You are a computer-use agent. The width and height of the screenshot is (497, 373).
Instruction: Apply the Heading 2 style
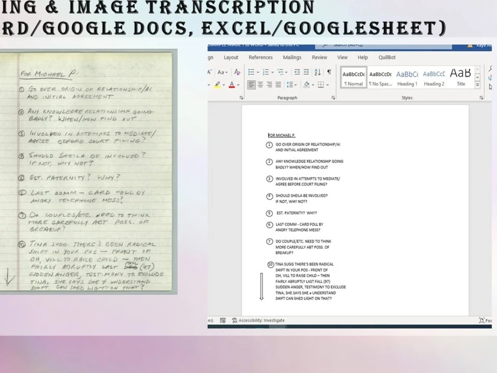(434, 77)
